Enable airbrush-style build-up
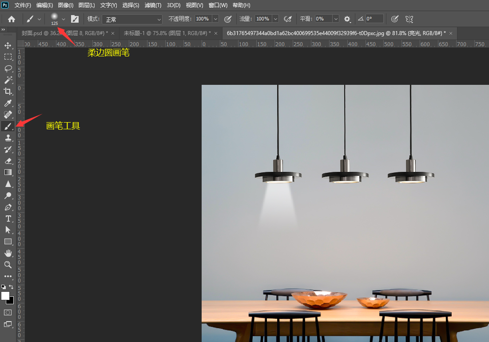The height and width of the screenshot is (342, 489). point(288,20)
